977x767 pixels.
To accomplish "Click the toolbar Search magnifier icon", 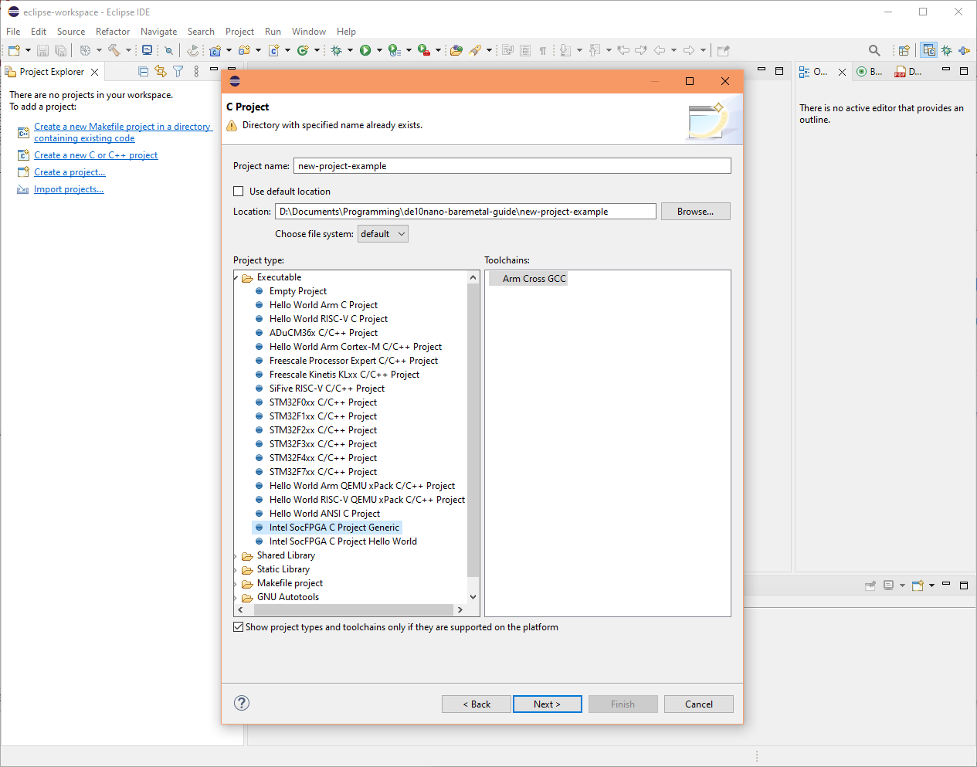I will [874, 50].
